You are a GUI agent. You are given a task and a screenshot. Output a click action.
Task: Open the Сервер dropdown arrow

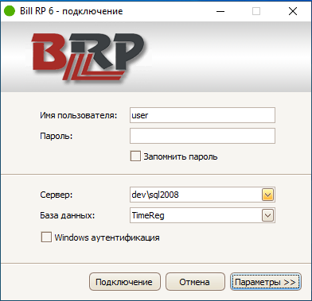[267, 195]
